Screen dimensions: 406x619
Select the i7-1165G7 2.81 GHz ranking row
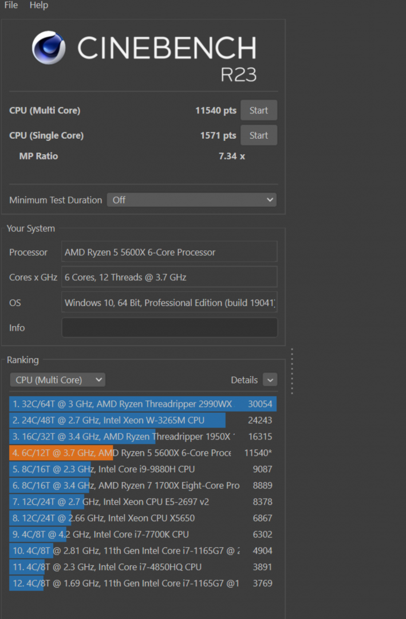click(143, 550)
